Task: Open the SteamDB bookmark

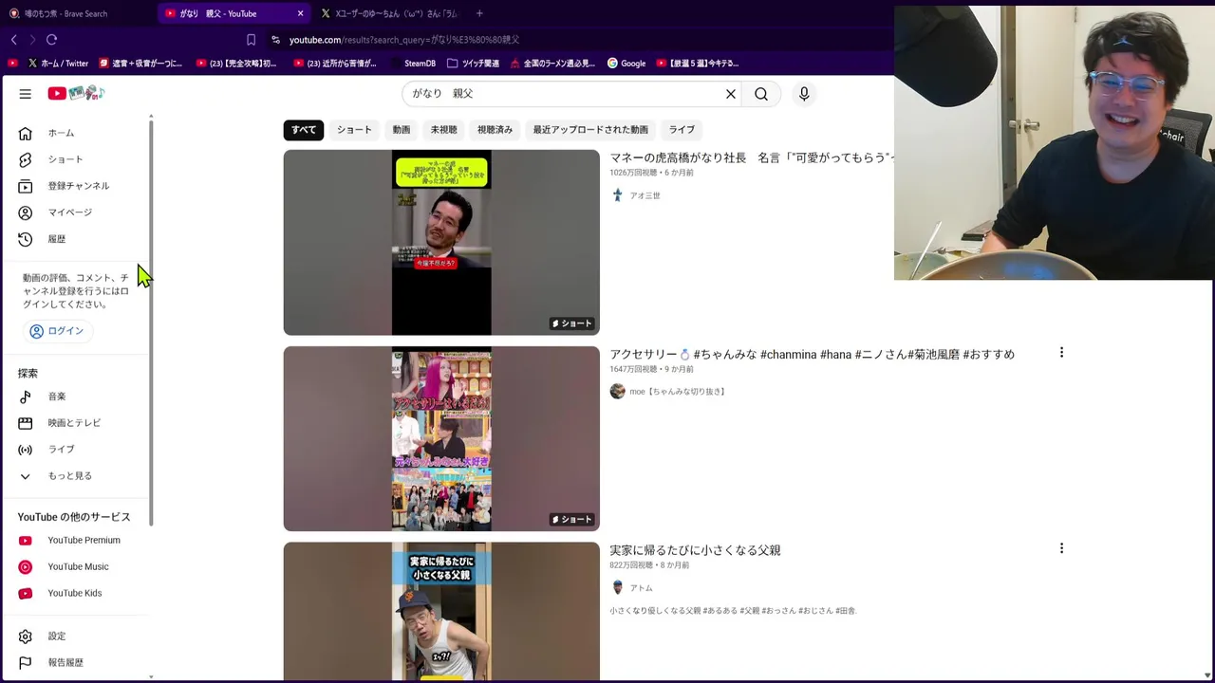Action: pyautogui.click(x=413, y=64)
